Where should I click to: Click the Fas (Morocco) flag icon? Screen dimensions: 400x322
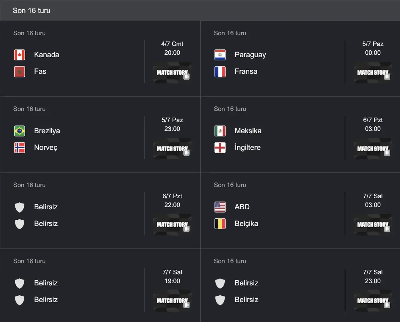(19, 72)
